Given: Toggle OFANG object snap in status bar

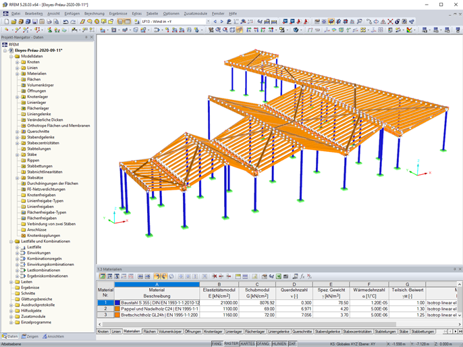Looking at the screenshot, I should [263, 344].
